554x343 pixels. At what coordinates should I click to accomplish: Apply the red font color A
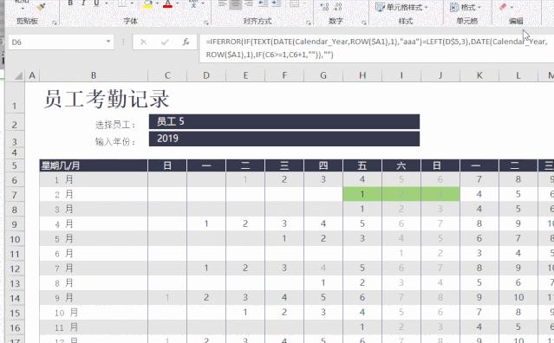coord(168,4)
